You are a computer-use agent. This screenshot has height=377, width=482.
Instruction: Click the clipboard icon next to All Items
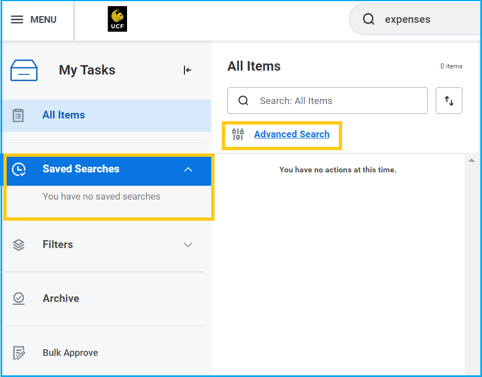click(x=18, y=115)
